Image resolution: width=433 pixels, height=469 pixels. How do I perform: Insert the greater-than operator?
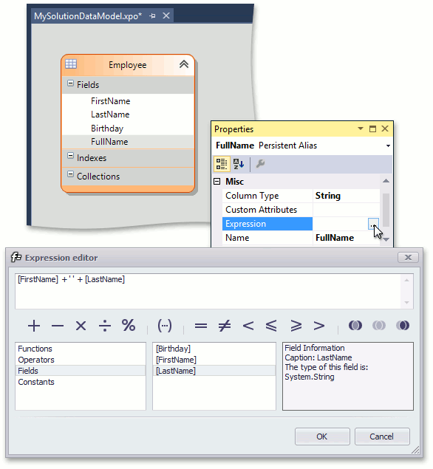point(319,326)
